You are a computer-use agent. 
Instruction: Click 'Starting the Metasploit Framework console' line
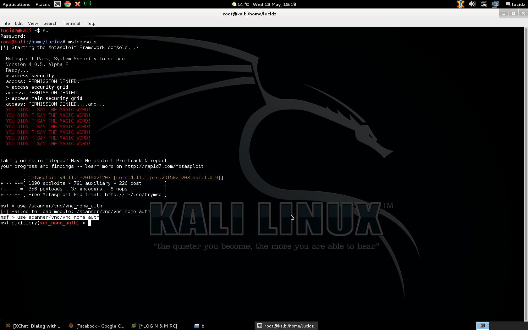pos(69,47)
